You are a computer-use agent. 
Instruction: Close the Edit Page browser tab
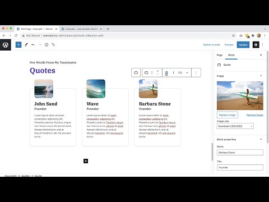pos(56,29)
